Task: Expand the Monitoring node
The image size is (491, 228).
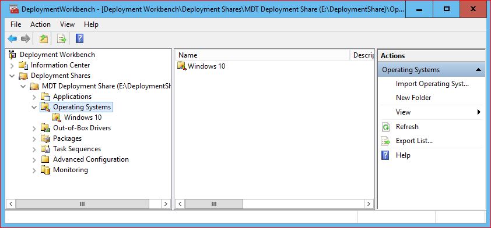Action: [x=34, y=170]
